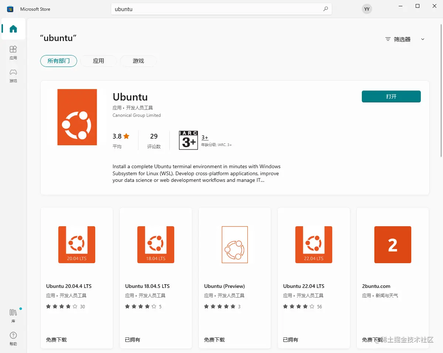Click 已拥有 on Ubuntu 18.04.5 LTS card
Viewport: 443px width, 353px height.
[133, 340]
